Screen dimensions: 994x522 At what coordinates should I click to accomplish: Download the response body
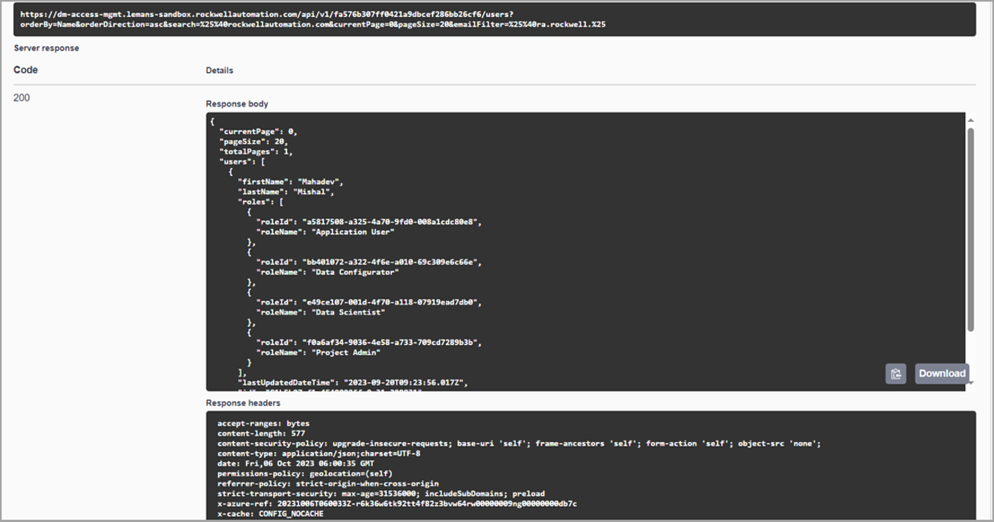tap(941, 374)
